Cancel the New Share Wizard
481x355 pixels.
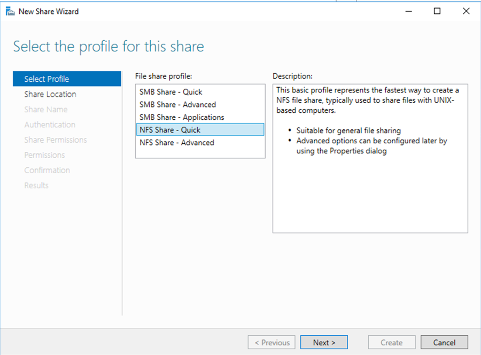(444, 342)
